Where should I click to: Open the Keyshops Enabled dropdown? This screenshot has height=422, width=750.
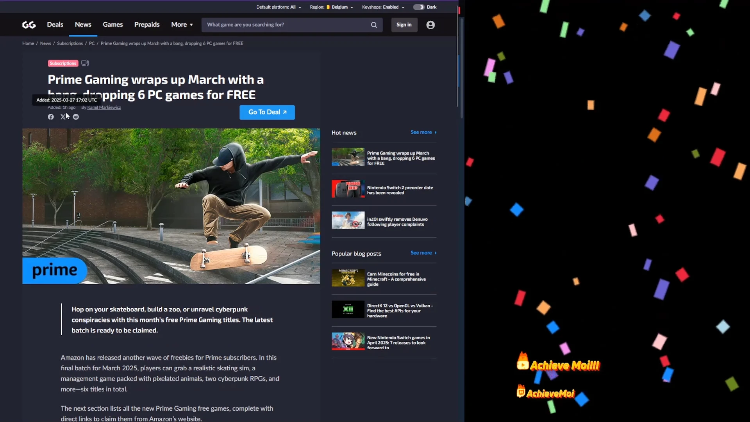tap(383, 7)
